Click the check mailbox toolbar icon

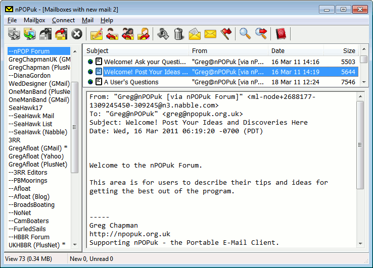[14, 34]
